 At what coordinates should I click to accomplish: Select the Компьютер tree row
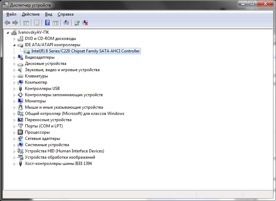pyautogui.click(x=36, y=82)
